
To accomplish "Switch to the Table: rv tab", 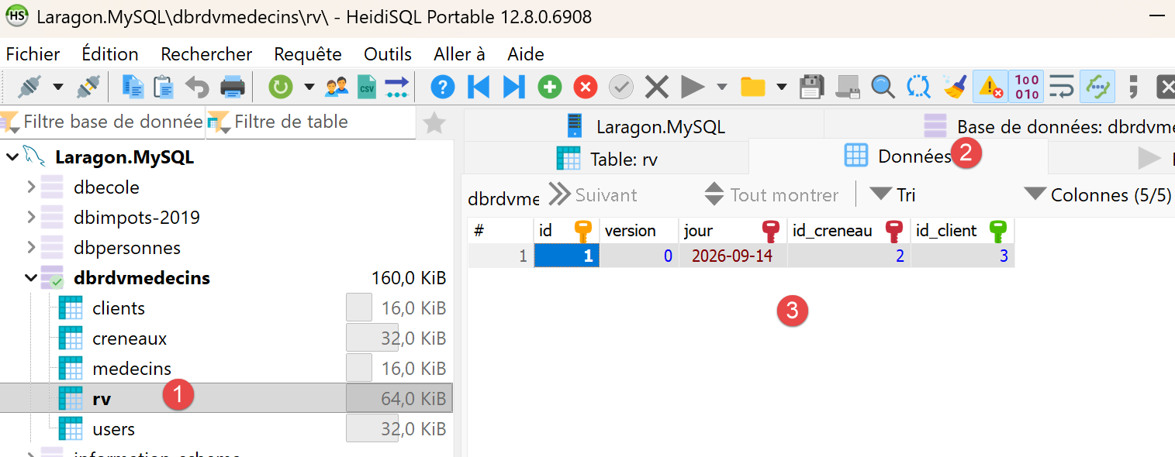I will 607,159.
